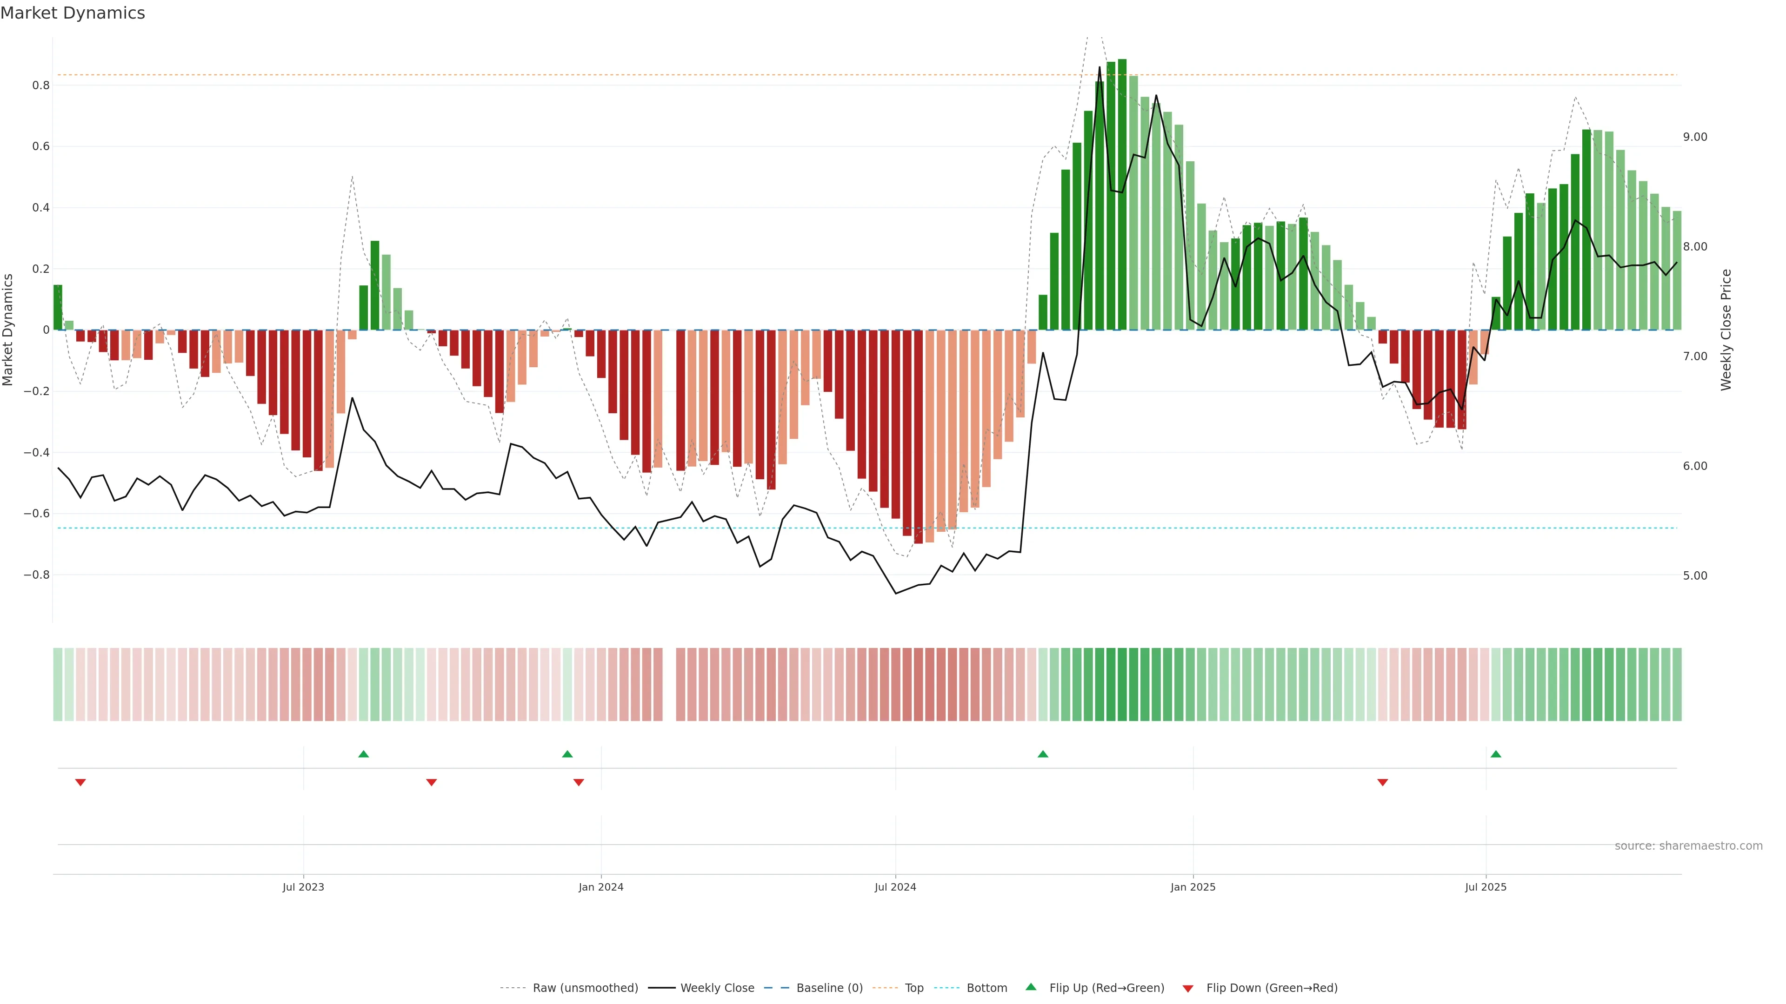Click the green Flip Up marker just before Jan 2024
The height and width of the screenshot is (1004, 1786).
click(x=567, y=754)
